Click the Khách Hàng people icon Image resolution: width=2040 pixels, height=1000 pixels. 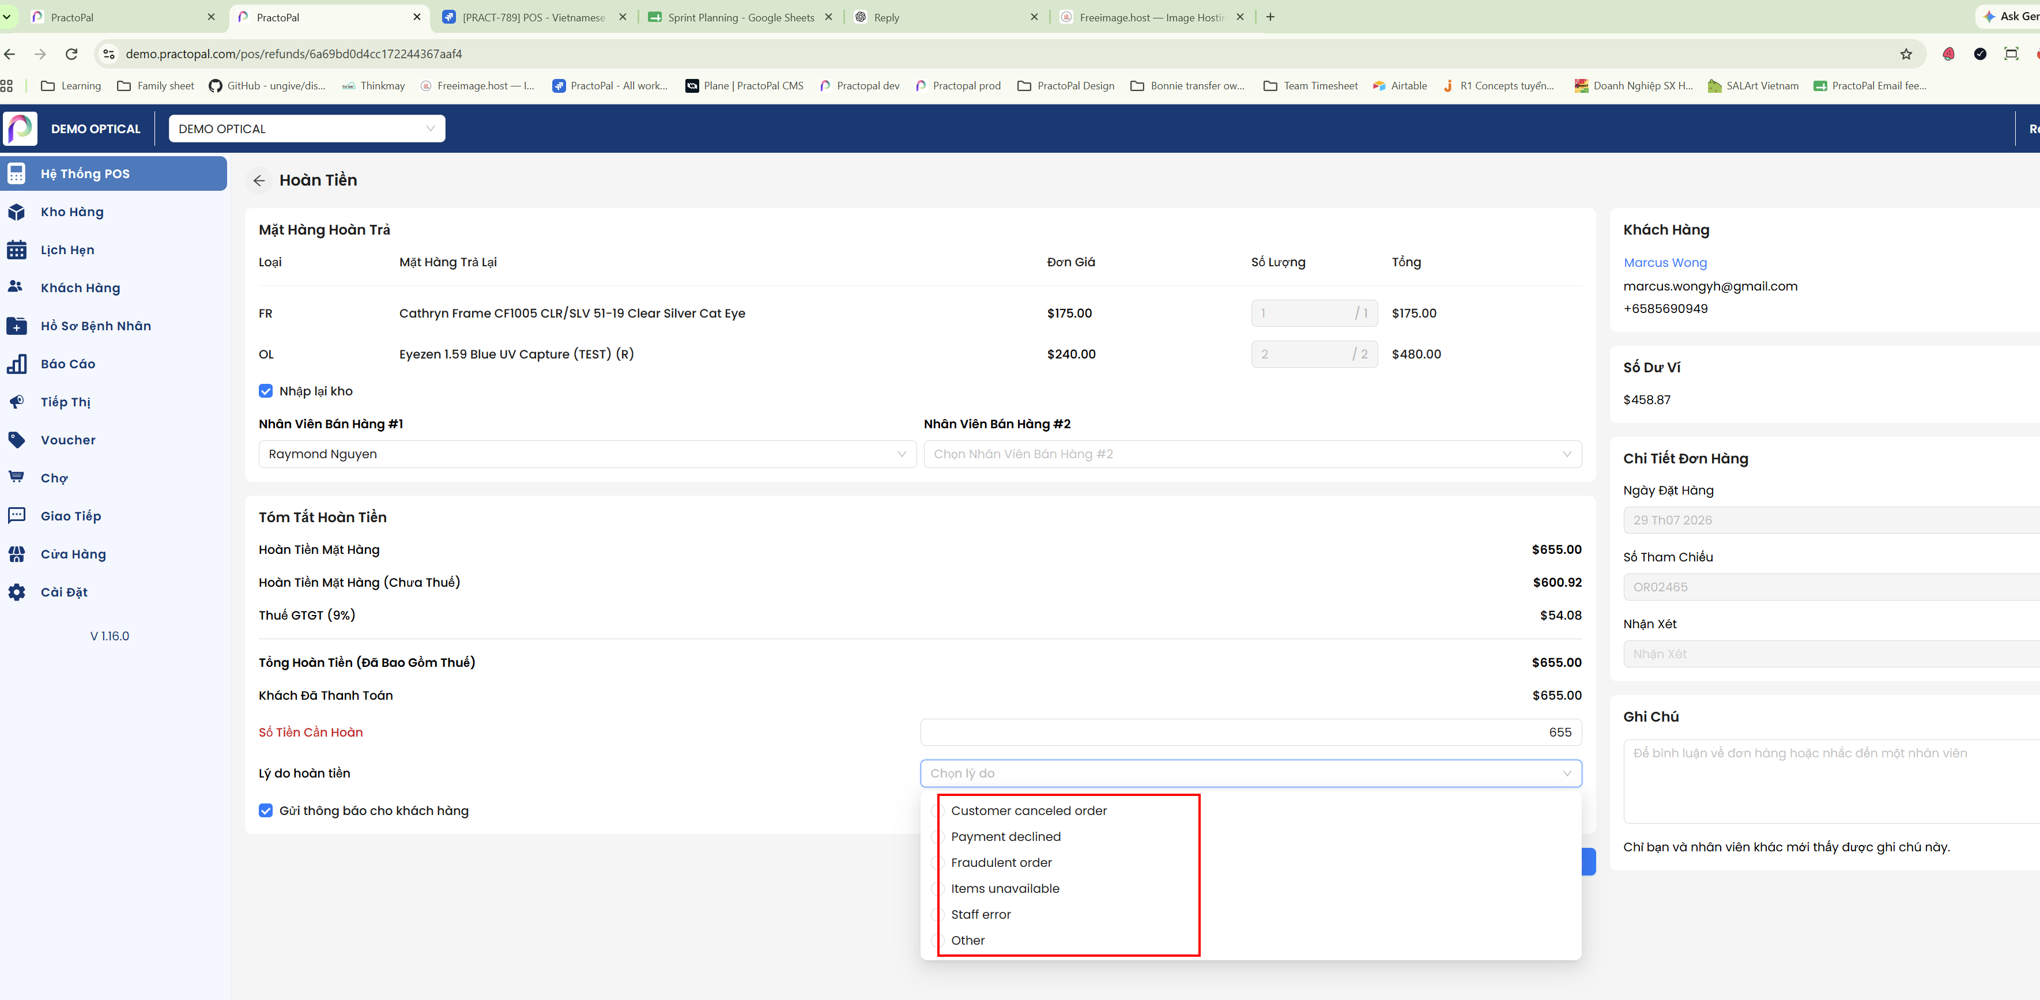pos(15,288)
